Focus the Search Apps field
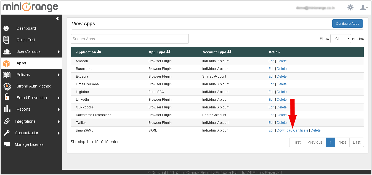 pyautogui.click(x=130, y=39)
